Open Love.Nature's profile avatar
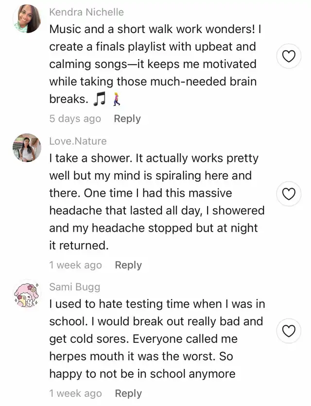Image resolution: width=311 pixels, height=406 pixels. [x=27, y=148]
